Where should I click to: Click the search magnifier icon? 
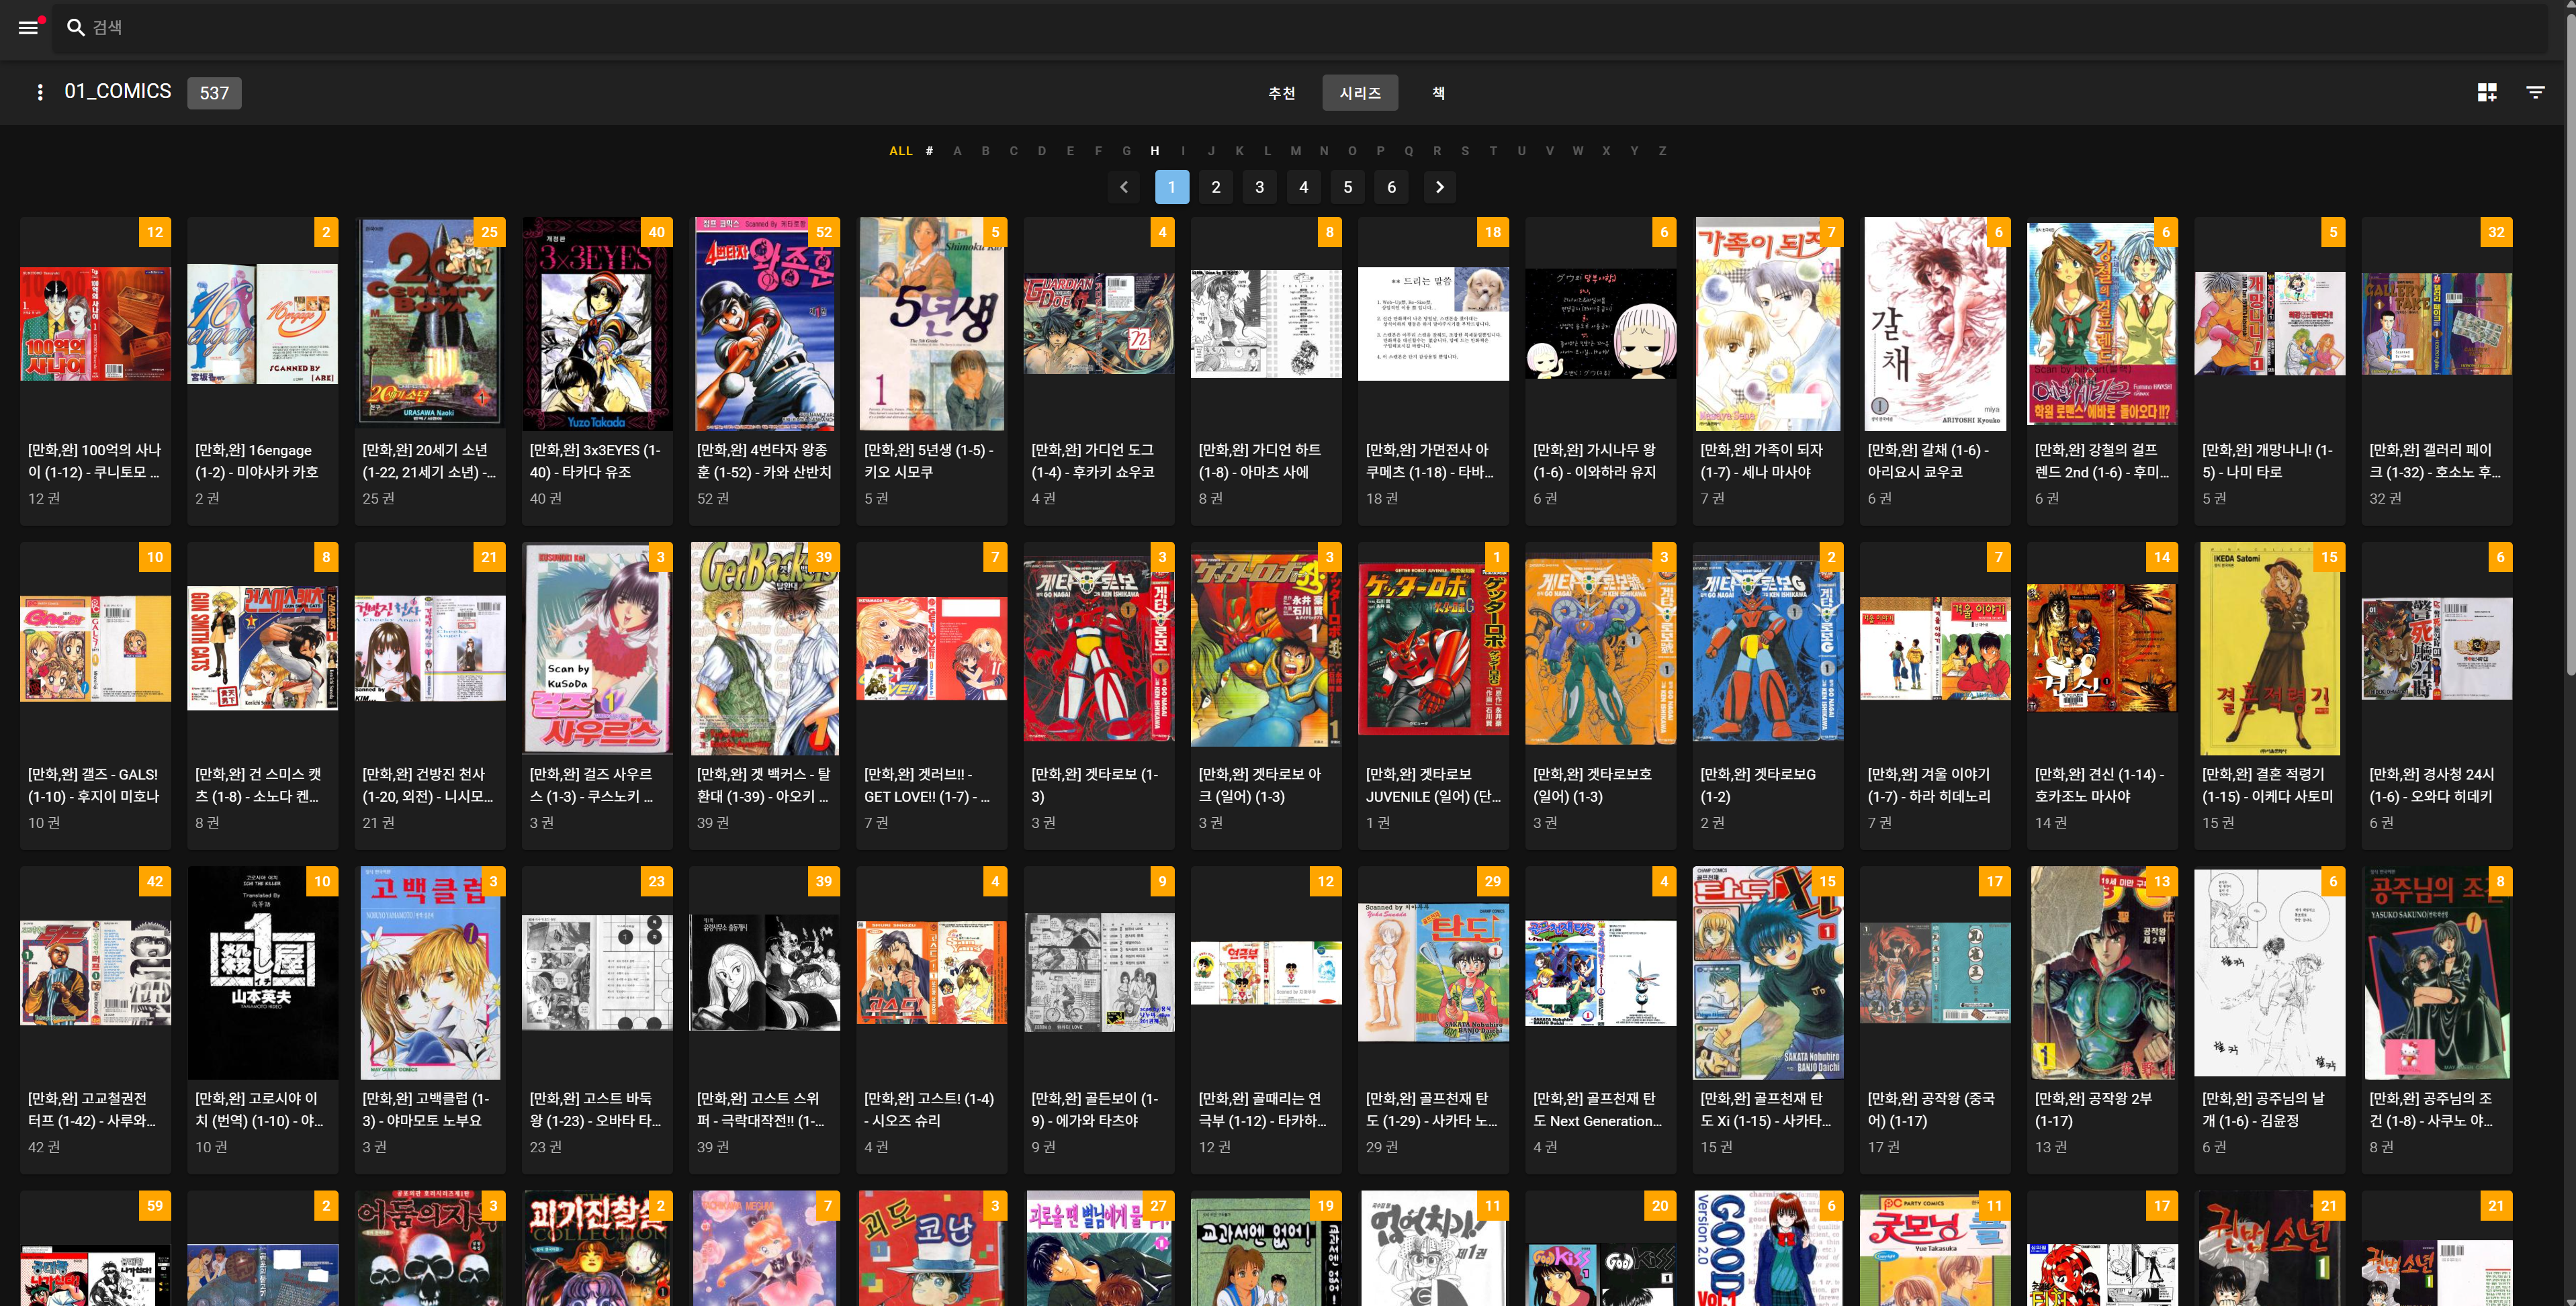click(75, 27)
